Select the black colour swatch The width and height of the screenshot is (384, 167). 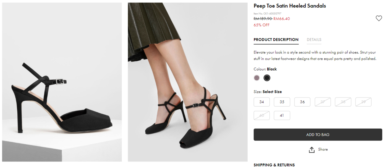pyautogui.click(x=267, y=78)
